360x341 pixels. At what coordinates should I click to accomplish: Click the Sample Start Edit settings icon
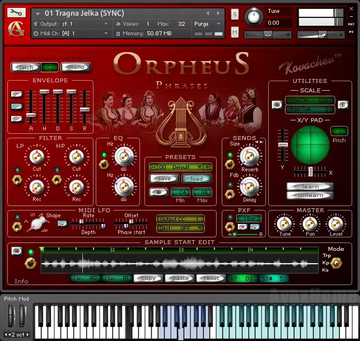point(17,251)
